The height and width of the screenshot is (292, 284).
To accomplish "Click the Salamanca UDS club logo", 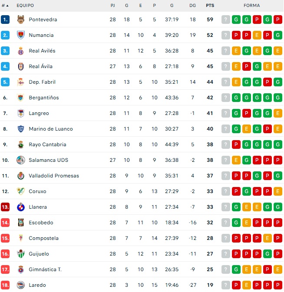I will tap(20, 160).
